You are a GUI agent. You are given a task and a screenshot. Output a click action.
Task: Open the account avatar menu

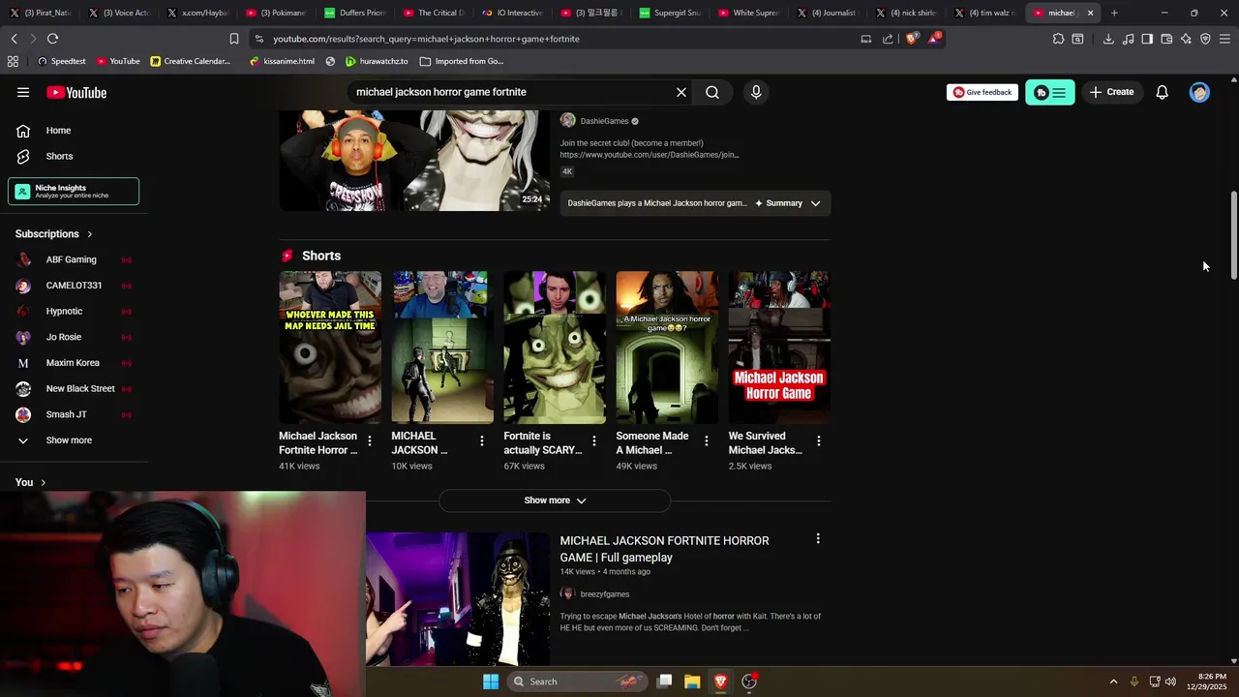pos(1199,92)
